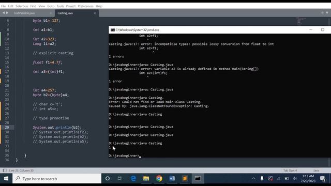Open the Action Center notifications icon
The height and width of the screenshot is (186, 331).
coord(323,179)
